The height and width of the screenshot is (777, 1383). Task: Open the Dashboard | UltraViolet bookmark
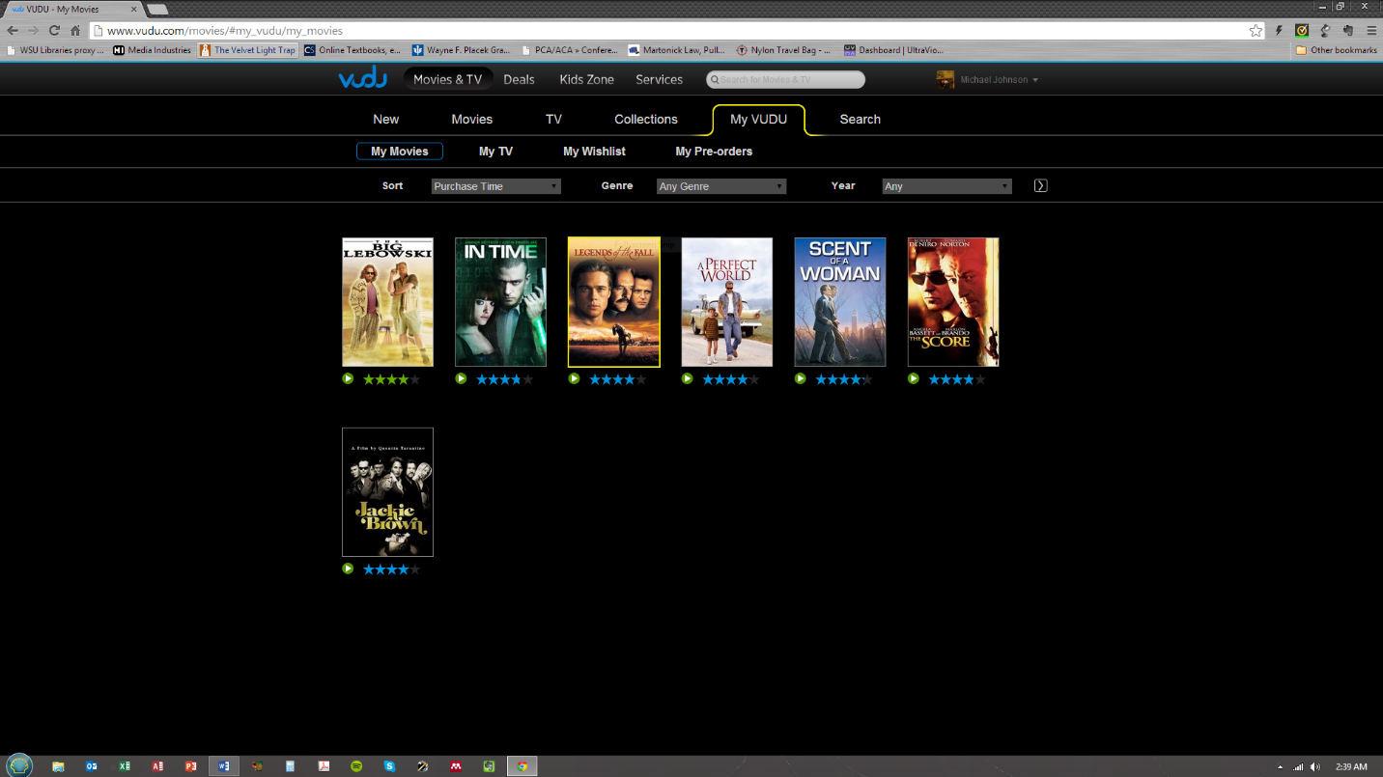894,50
